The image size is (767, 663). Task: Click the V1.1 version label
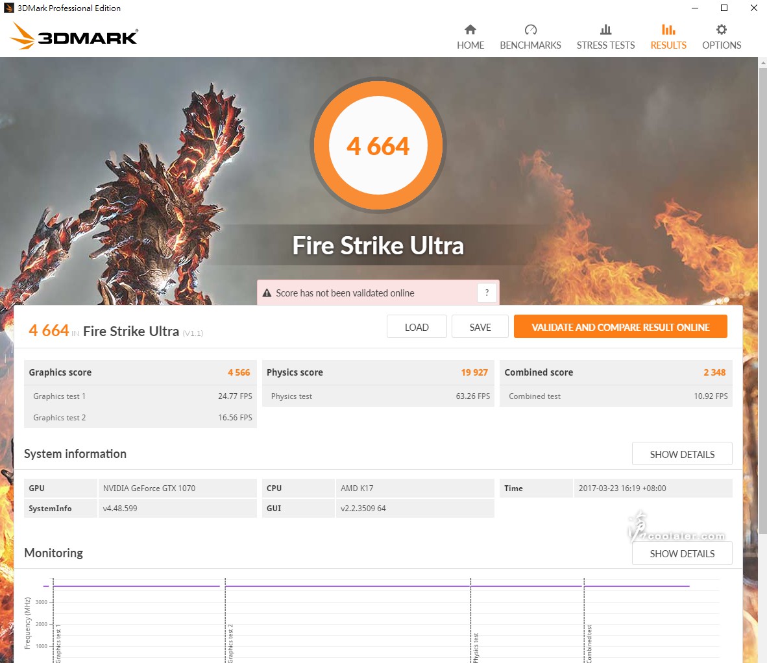pyautogui.click(x=193, y=333)
